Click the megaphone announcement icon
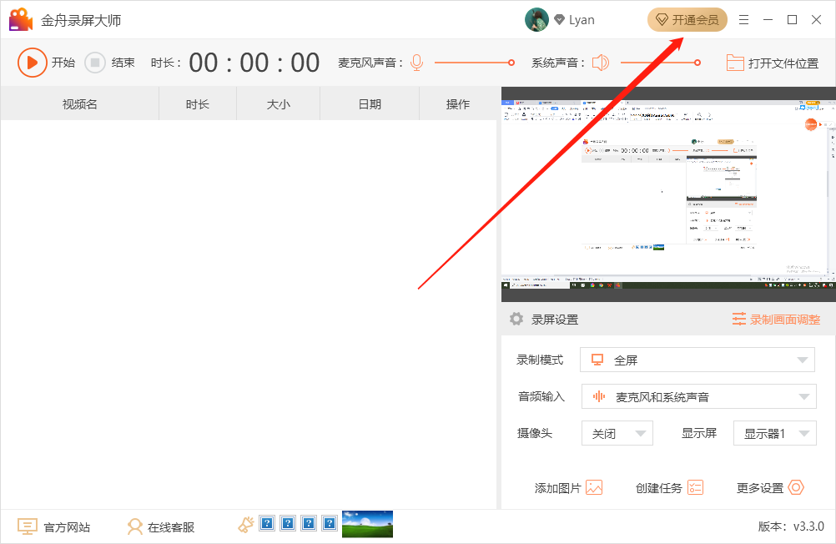The image size is (836, 544). (246, 525)
